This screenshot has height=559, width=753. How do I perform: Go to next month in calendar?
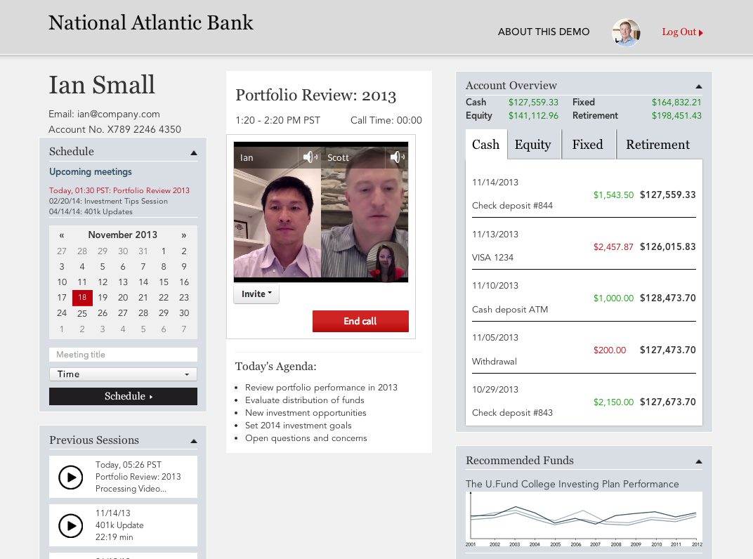click(x=184, y=235)
